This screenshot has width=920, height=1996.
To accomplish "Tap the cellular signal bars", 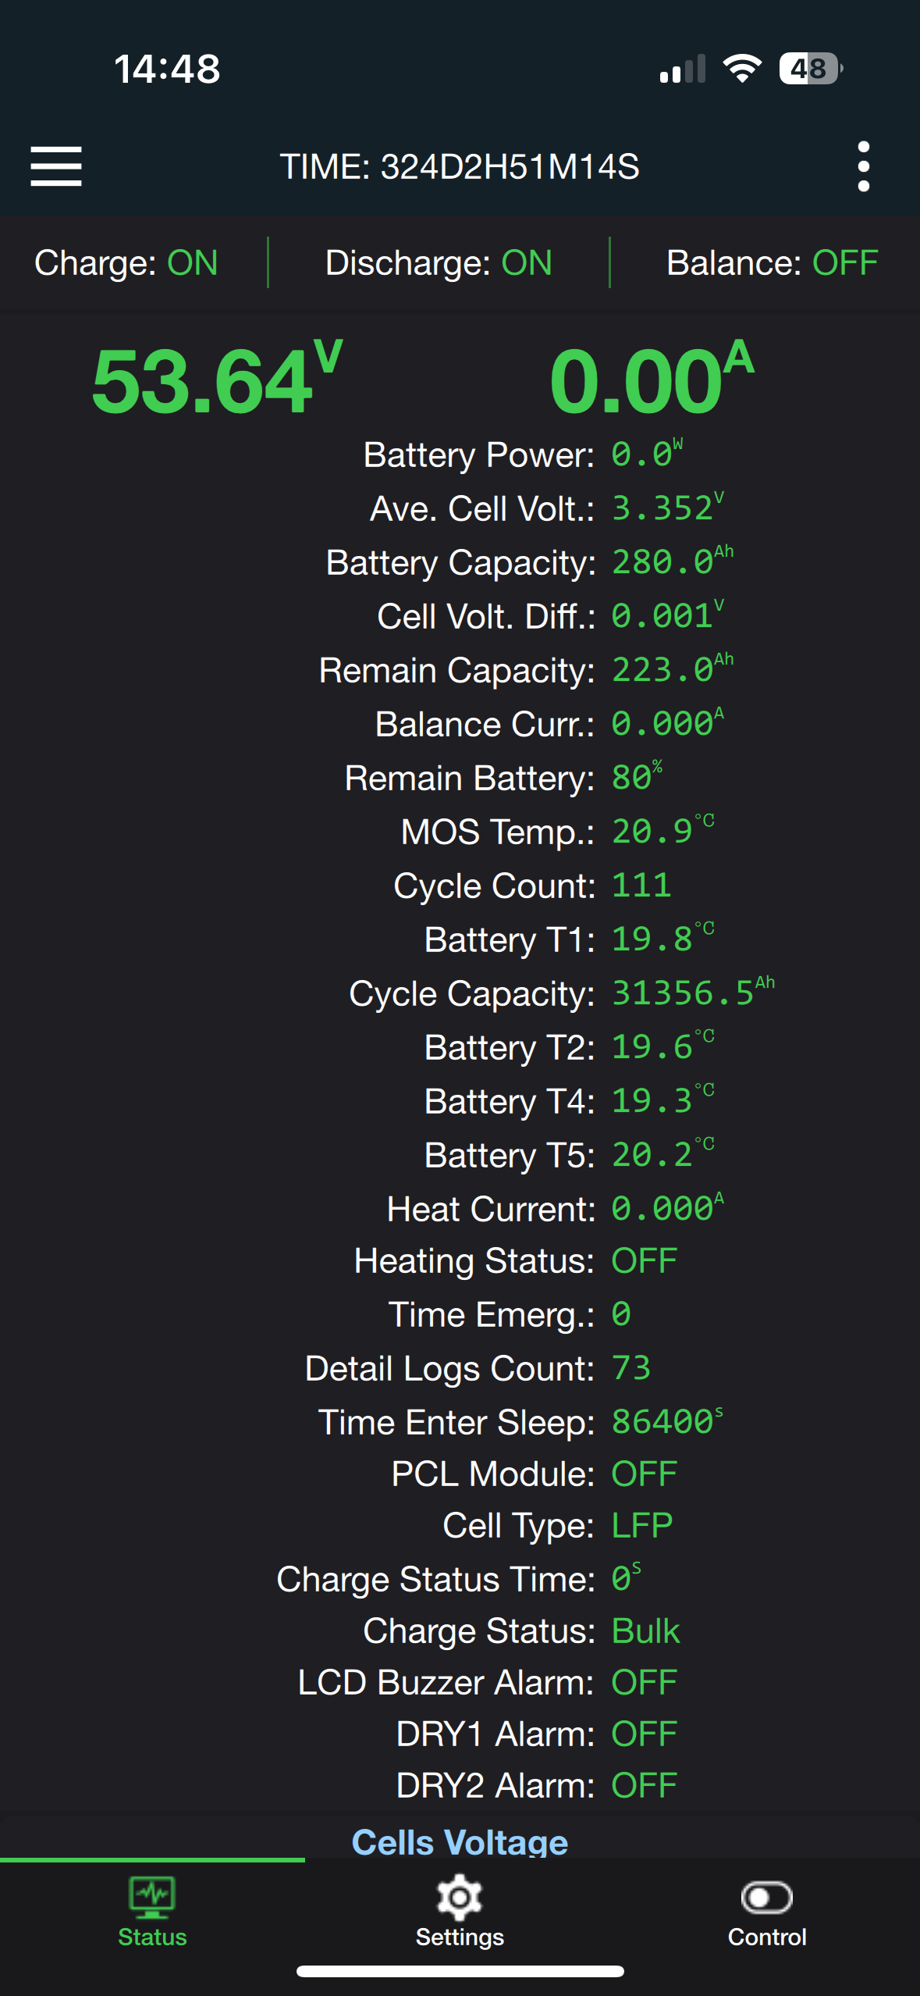I will tap(683, 69).
